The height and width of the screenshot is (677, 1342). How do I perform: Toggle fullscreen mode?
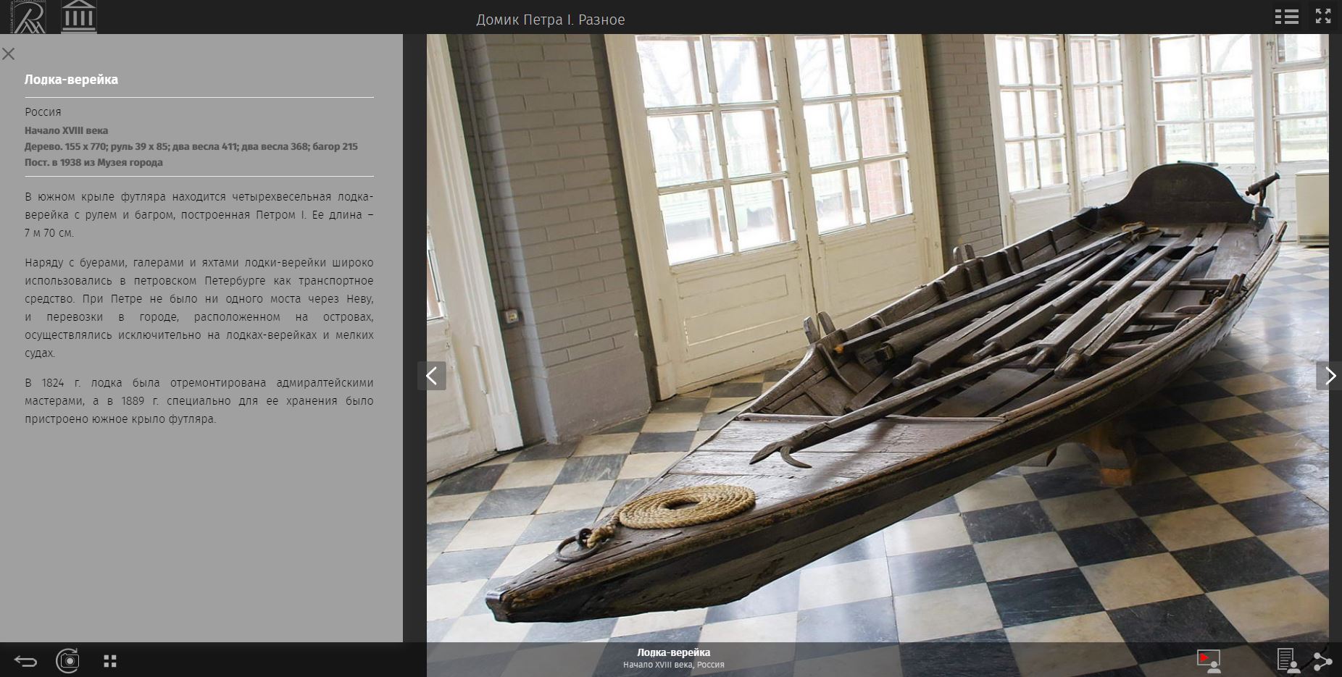1323,17
